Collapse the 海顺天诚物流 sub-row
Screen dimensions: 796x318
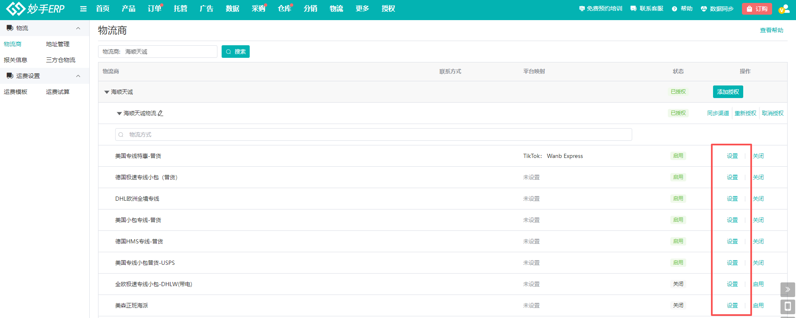119,114
